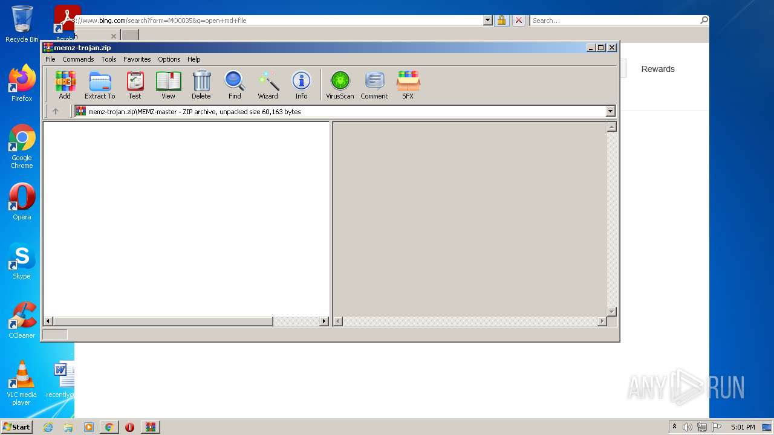This screenshot has width=774, height=435.
Task: Click the SFX toolbar icon
Action: point(408,85)
